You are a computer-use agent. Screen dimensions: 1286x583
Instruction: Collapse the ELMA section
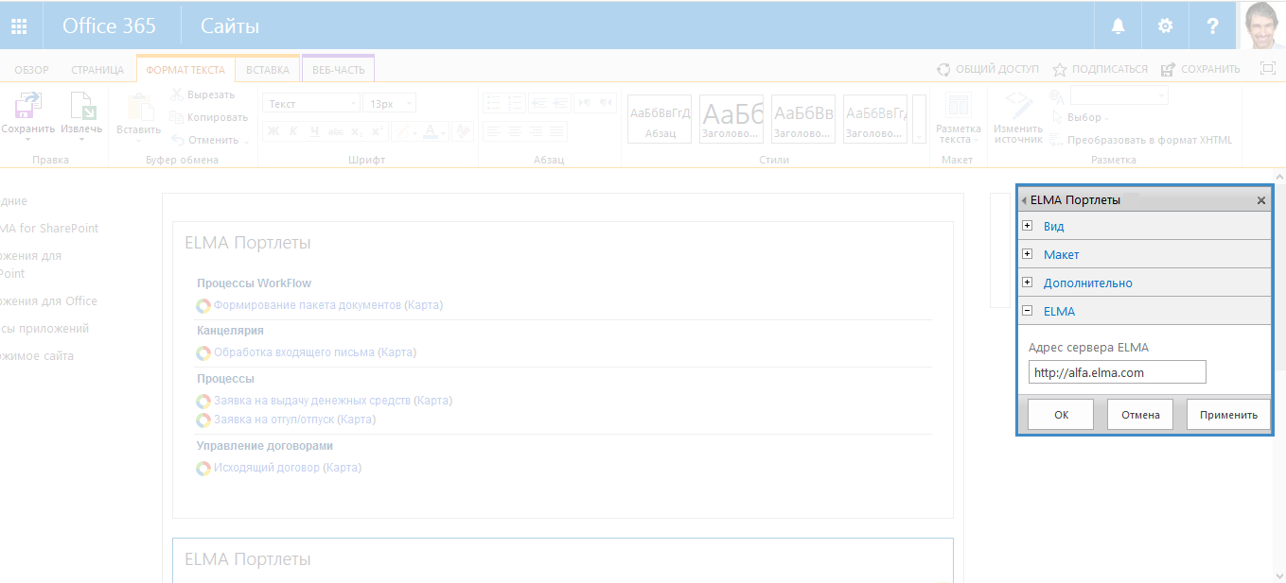[x=1028, y=311]
